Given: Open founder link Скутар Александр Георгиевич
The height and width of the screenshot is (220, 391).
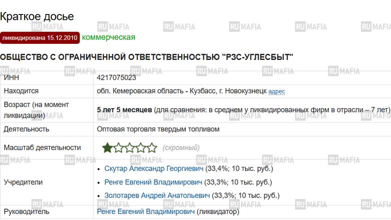Looking at the screenshot, I should click(153, 169).
